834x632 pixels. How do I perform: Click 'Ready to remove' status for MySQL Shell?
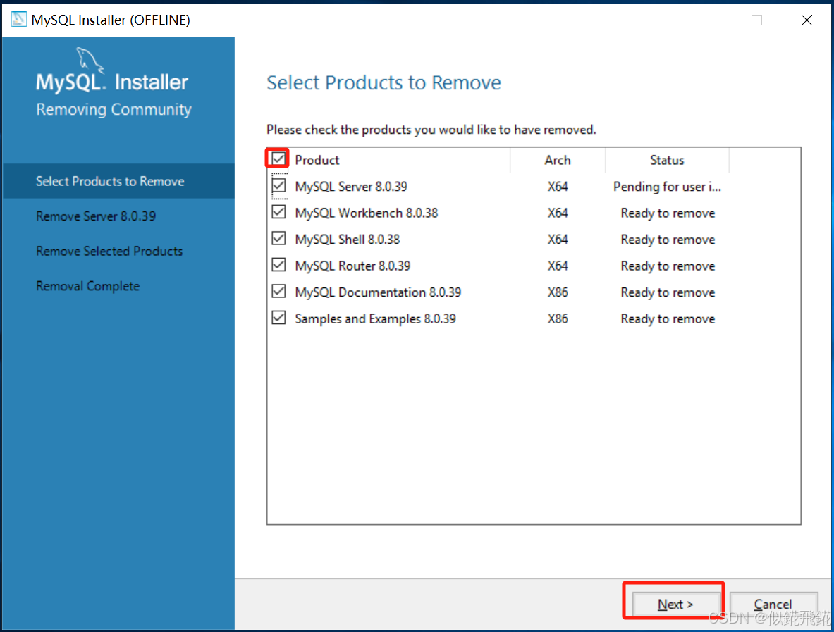(x=668, y=240)
